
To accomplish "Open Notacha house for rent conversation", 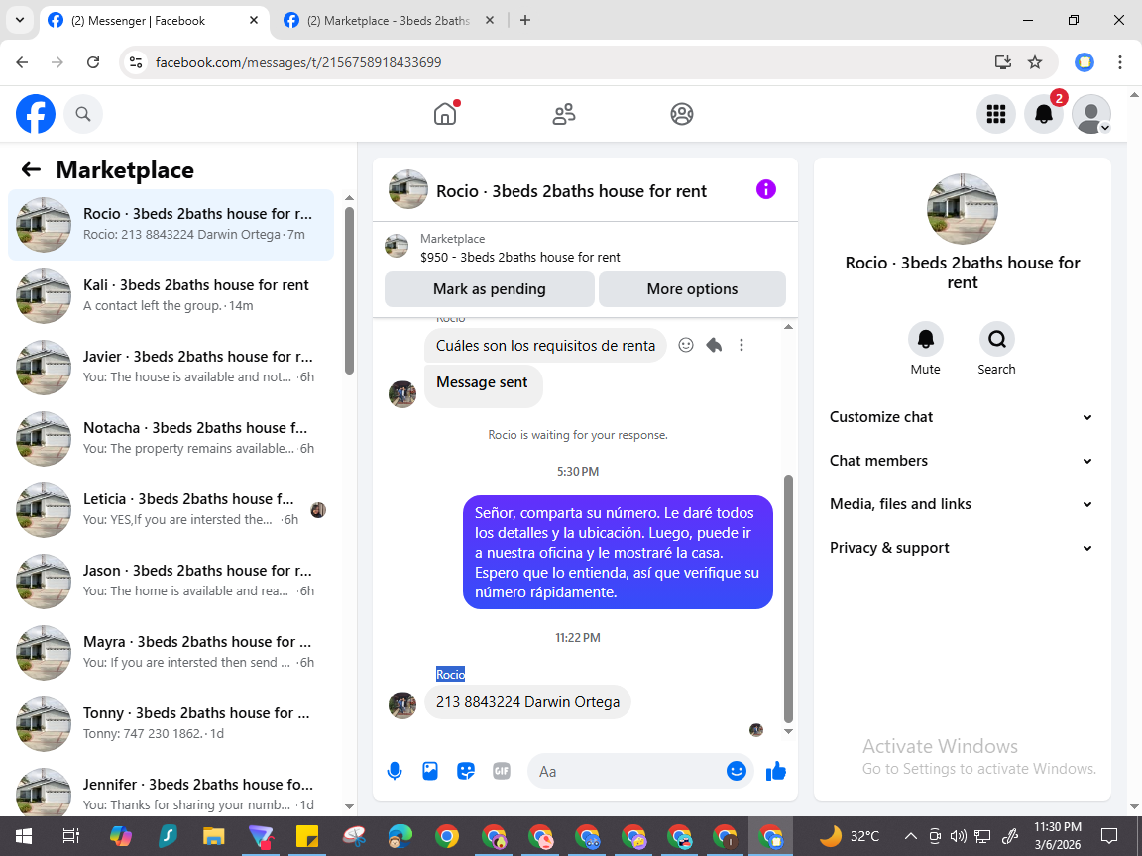I will (171, 438).
